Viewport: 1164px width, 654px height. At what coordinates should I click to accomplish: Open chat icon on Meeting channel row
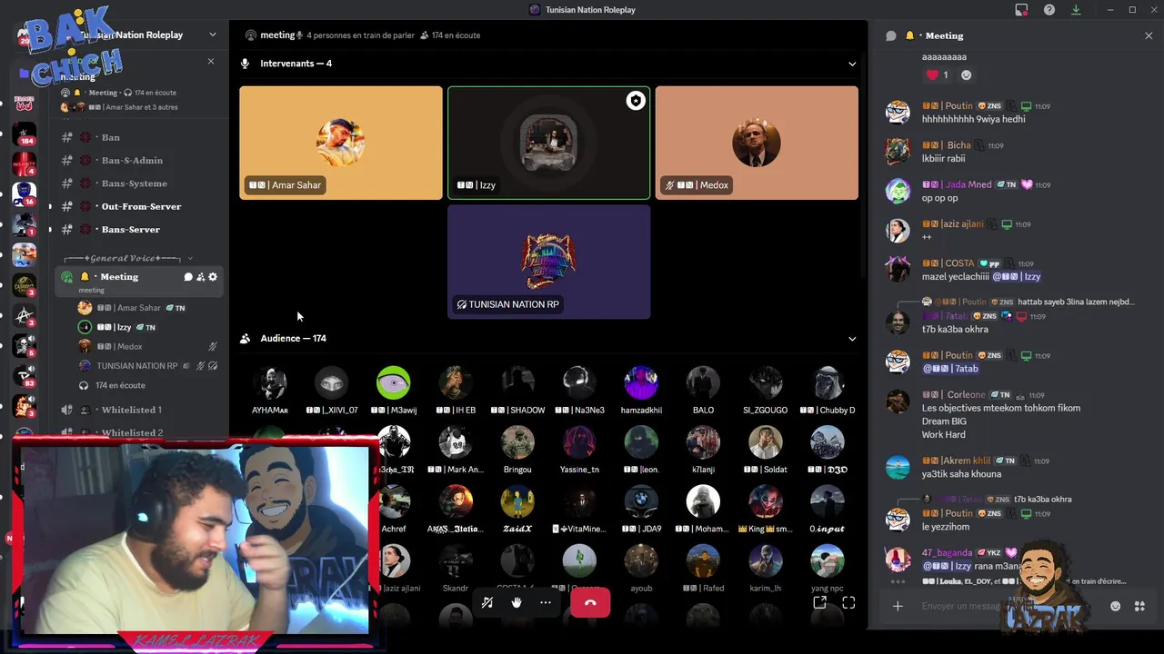[188, 277]
